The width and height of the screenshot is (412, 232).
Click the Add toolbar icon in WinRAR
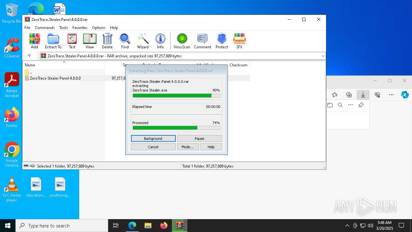34,41
